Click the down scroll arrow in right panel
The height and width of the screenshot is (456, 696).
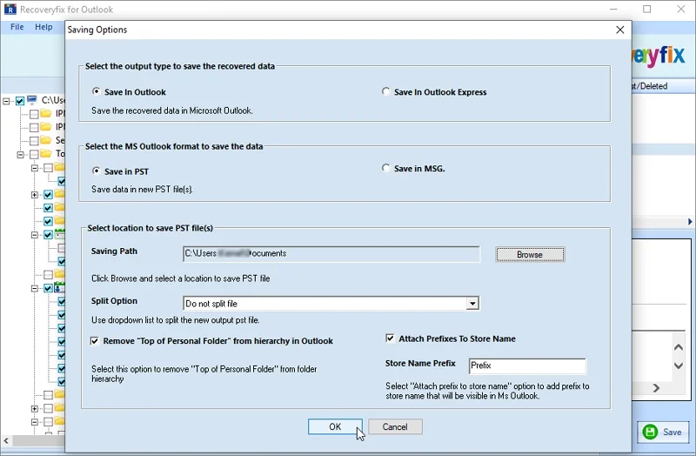679,365
